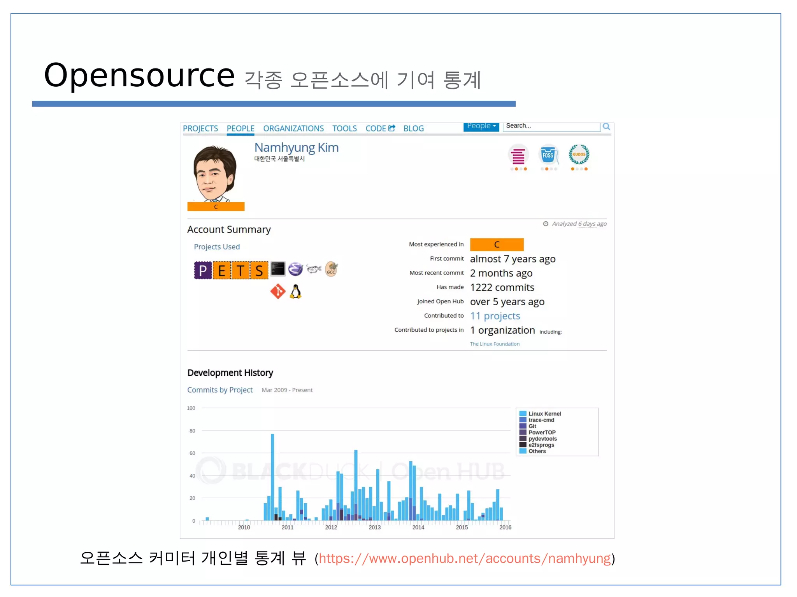Open the black terminal project icon

(x=278, y=269)
